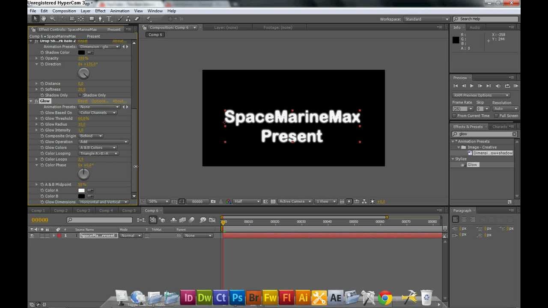
Task: Click the Show Channel color icon
Action: point(228,201)
